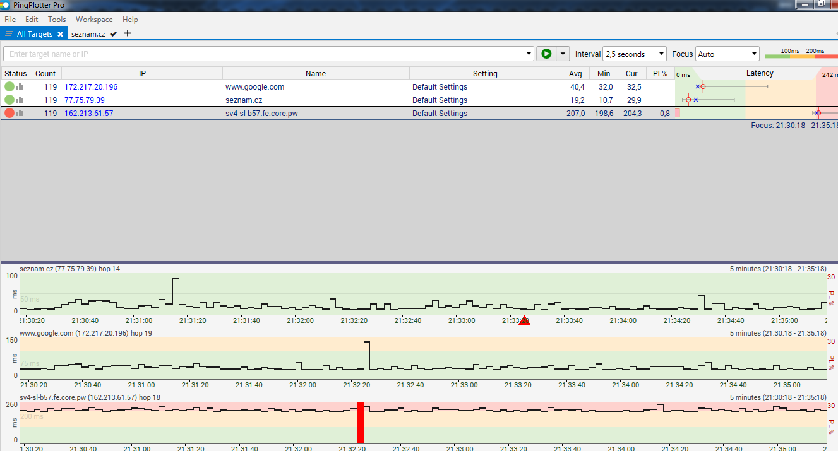The height and width of the screenshot is (451, 838).
Task: Click the bar graph icon in seznam.cz row
Action: [x=20, y=100]
